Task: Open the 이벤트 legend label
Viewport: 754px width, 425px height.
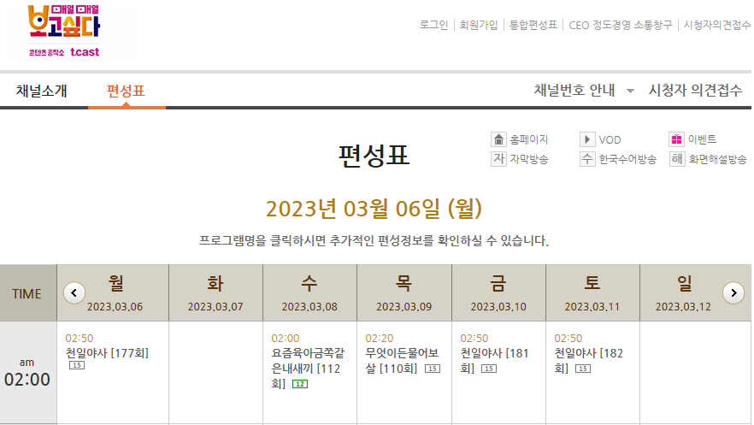Action: [702, 139]
